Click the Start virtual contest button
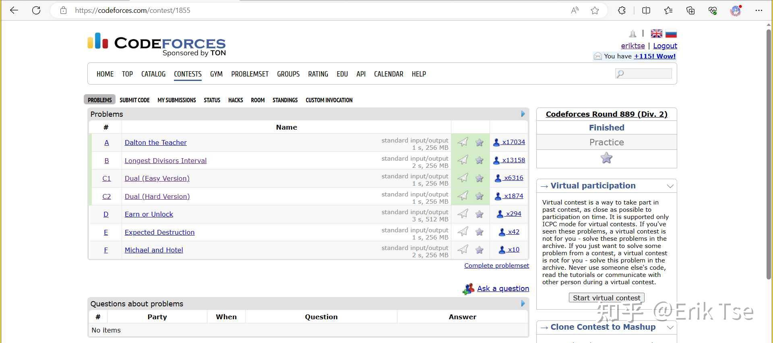Screen dimensions: 773x343 (x=606, y=298)
